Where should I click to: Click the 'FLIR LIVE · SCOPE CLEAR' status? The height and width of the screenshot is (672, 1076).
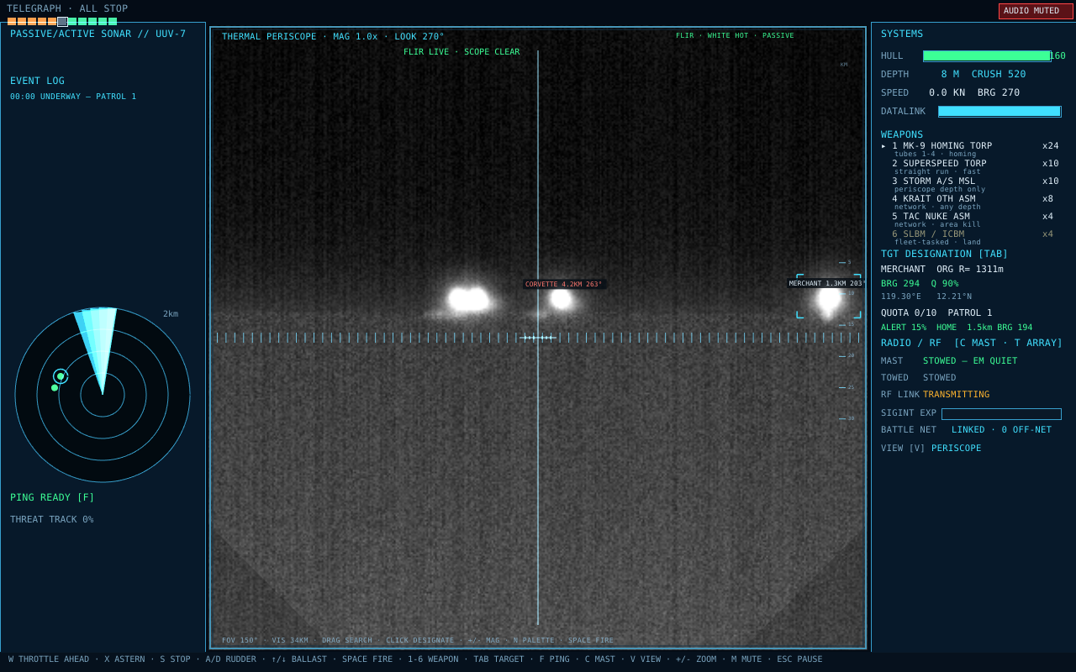(462, 52)
